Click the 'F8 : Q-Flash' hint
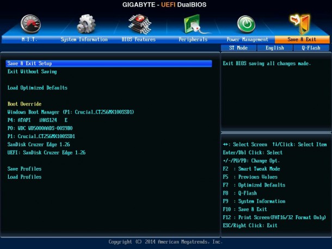This screenshot has width=332, height=249. coord(239,193)
